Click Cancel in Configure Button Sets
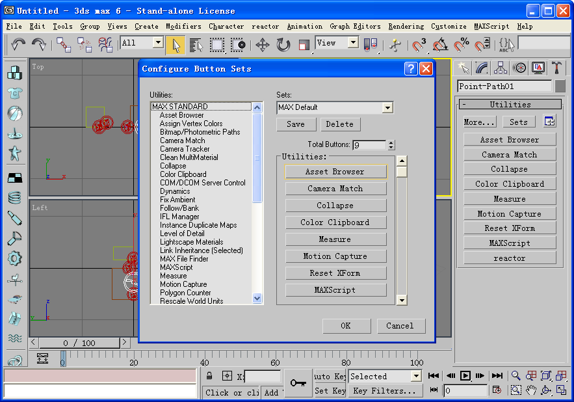Image resolution: width=574 pixels, height=402 pixels. tap(400, 326)
